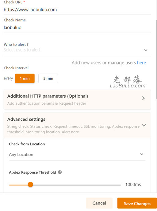
Task: Click the LaoBuLuo.com watermark logo
Action: point(128,82)
